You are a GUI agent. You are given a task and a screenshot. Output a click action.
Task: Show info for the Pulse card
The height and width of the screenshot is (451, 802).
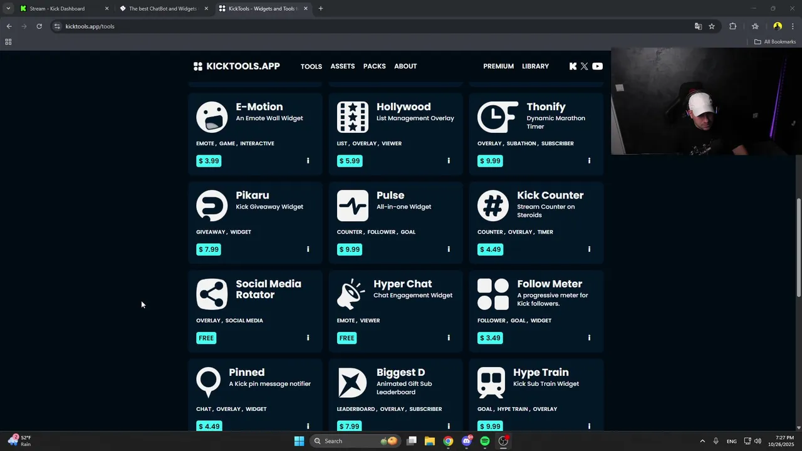tap(449, 249)
